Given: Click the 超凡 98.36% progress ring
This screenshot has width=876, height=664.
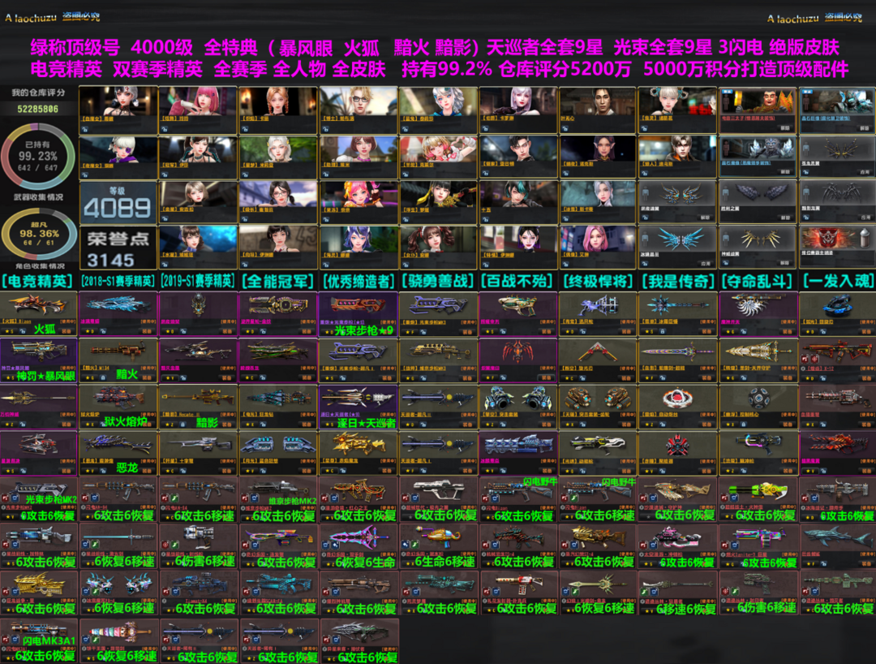Looking at the screenshot, I should [x=37, y=235].
